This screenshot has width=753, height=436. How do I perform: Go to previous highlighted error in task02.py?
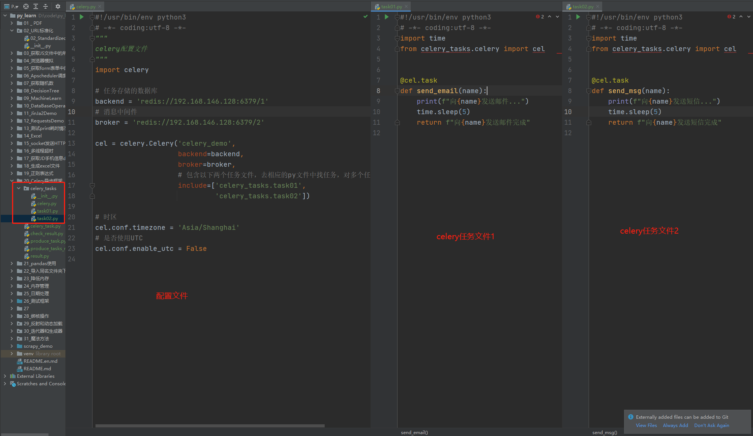pyautogui.click(x=741, y=17)
